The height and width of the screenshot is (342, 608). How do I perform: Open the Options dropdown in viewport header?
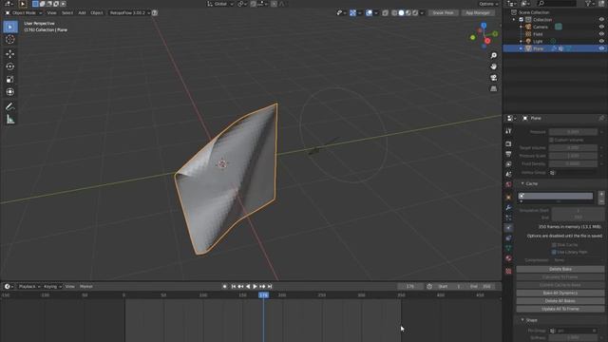[488, 4]
